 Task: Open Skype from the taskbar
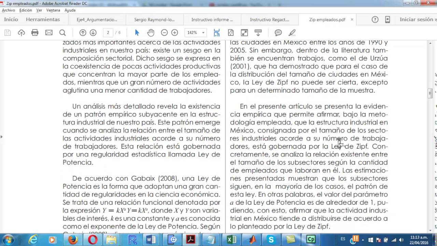[271, 240]
